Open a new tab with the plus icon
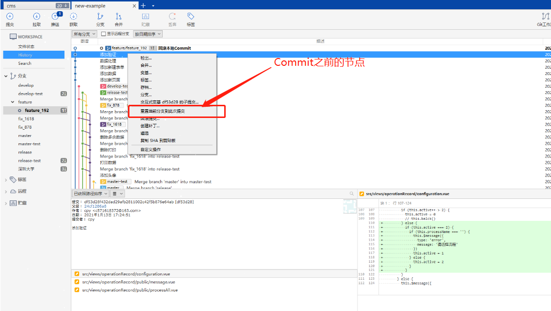The image size is (551, 311). click(143, 5)
